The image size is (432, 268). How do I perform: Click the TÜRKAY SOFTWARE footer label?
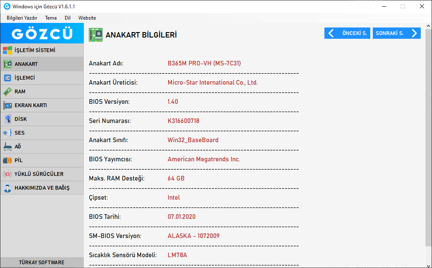click(42, 263)
